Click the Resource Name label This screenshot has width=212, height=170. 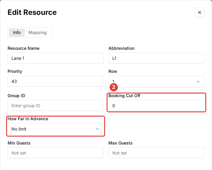(x=24, y=48)
